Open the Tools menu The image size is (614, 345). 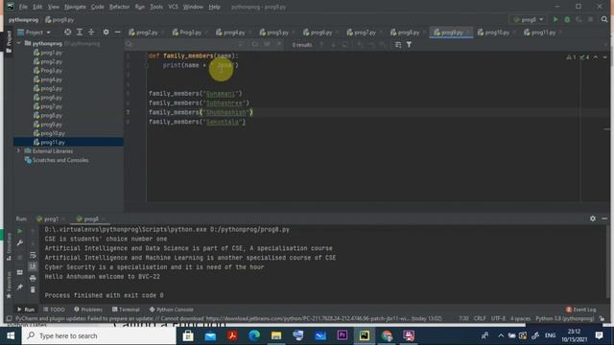[x=156, y=7]
